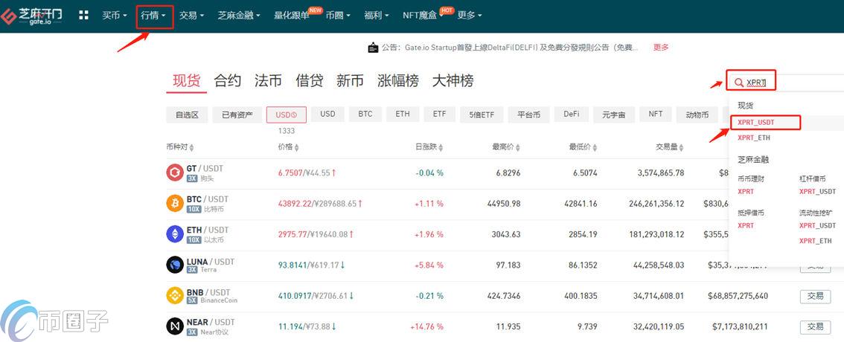Screen dimensions: 844x342
Task: Switch to the 新币 tab
Action: [x=350, y=81]
